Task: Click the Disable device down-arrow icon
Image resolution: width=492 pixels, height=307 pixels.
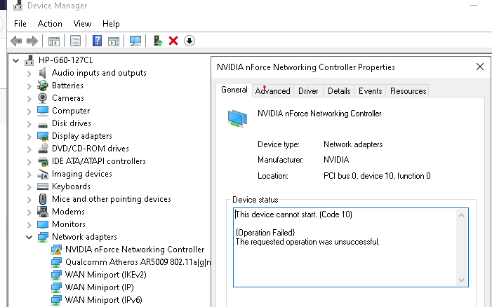Action: pos(190,41)
